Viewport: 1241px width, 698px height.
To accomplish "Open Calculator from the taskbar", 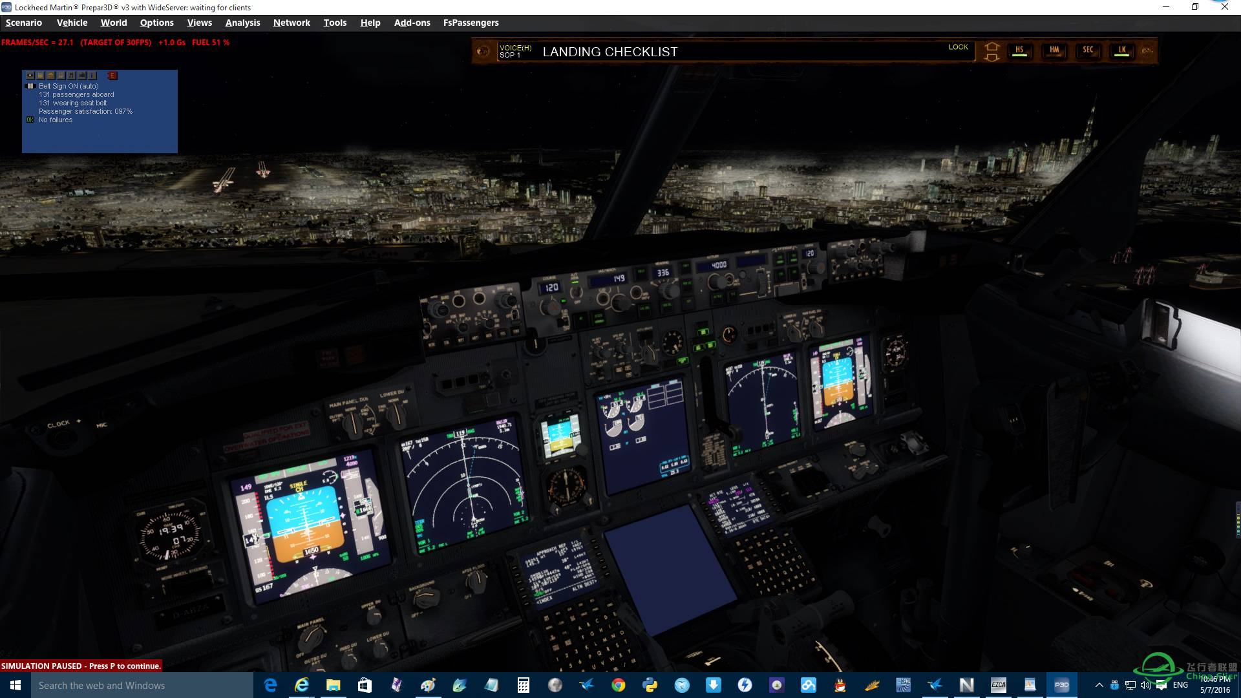I will (x=524, y=685).
